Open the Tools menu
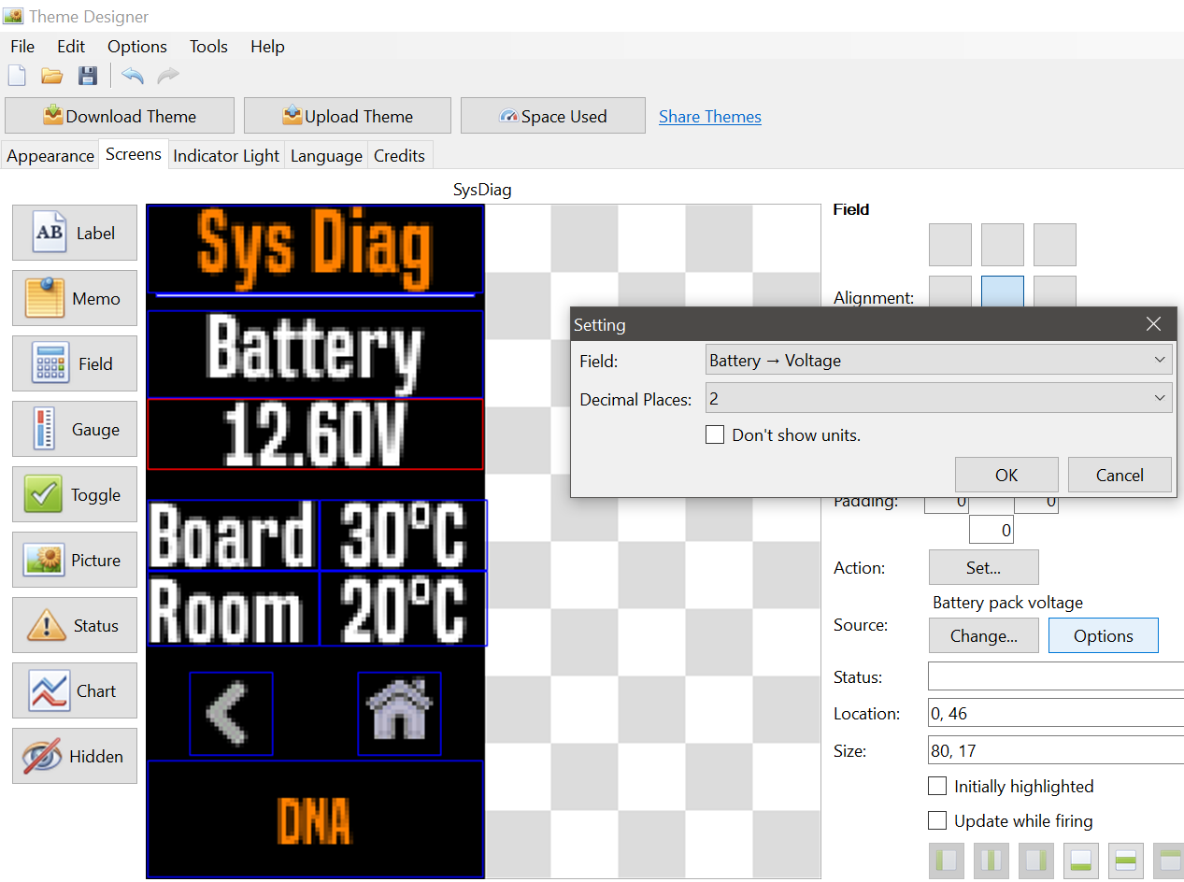 (x=208, y=47)
